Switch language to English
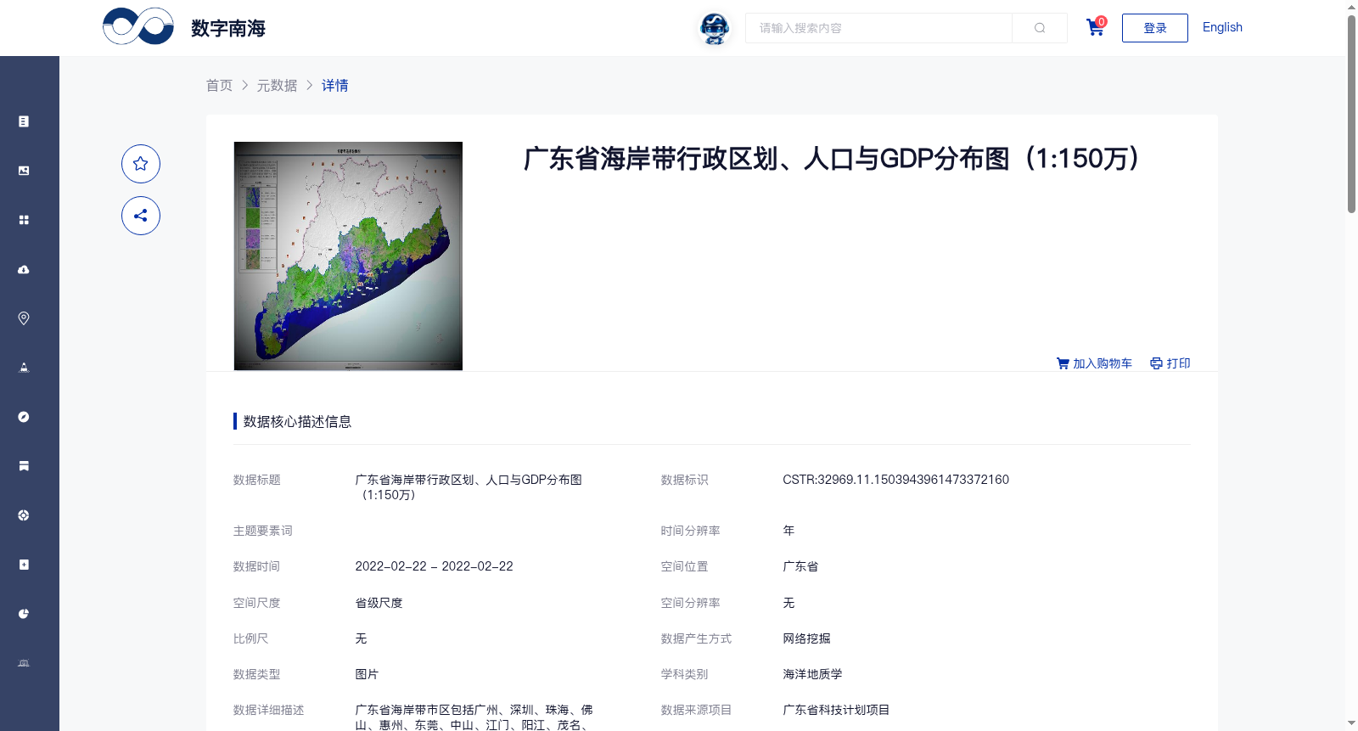 [x=1222, y=27]
